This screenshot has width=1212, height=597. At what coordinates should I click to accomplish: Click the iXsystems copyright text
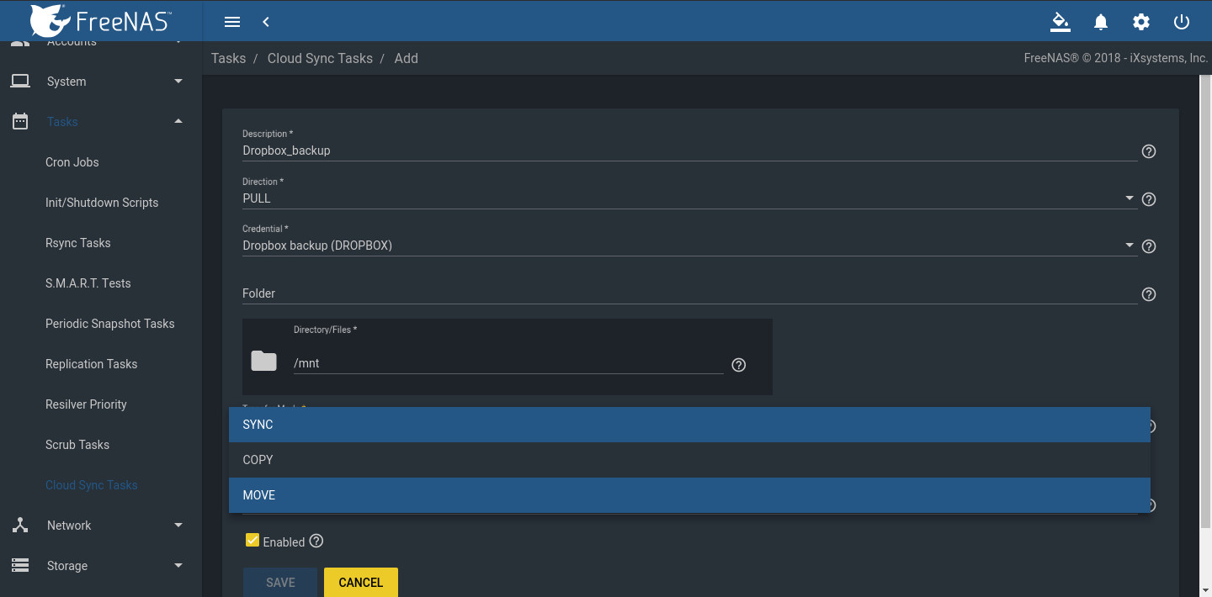[1116, 59]
